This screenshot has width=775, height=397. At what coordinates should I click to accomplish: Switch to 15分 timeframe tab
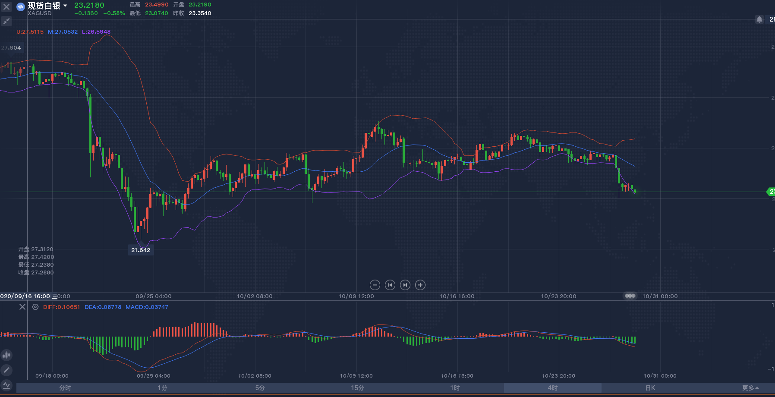click(x=358, y=388)
